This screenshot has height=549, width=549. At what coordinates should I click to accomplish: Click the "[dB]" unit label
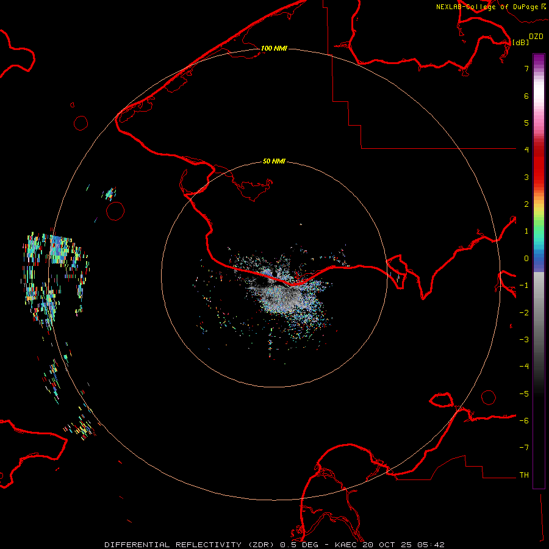(x=520, y=42)
